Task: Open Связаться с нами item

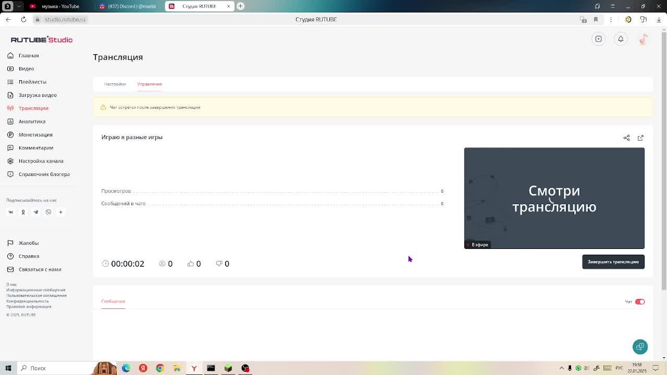Action: (x=40, y=269)
